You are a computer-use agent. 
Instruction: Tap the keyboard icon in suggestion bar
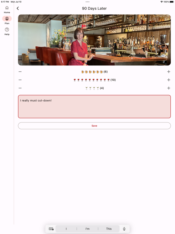51,229
